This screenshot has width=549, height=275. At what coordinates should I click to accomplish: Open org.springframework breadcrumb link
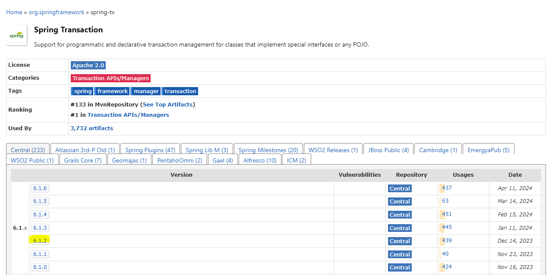point(57,12)
